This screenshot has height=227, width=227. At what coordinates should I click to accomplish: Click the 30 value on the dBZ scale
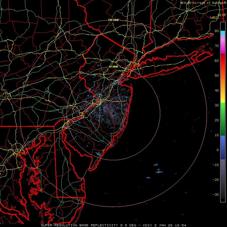(217, 105)
